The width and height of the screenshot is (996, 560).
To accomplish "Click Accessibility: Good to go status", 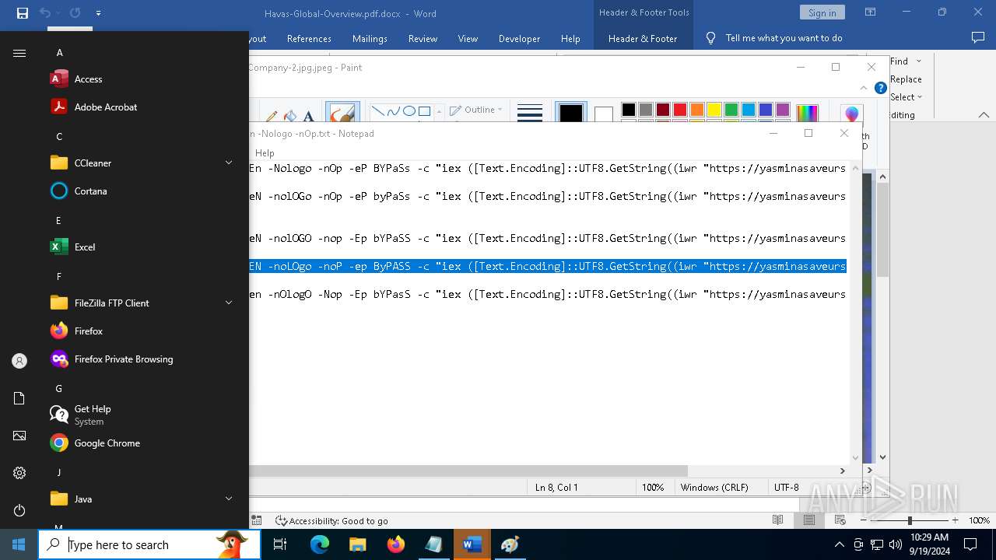I will (331, 521).
